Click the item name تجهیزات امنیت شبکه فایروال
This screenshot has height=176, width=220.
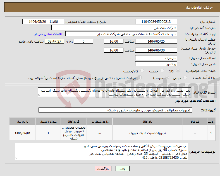pyautogui.click(x=147, y=133)
